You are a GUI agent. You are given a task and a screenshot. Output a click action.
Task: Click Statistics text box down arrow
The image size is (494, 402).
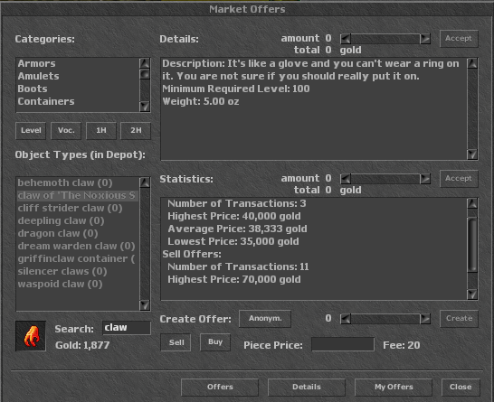tap(472, 294)
